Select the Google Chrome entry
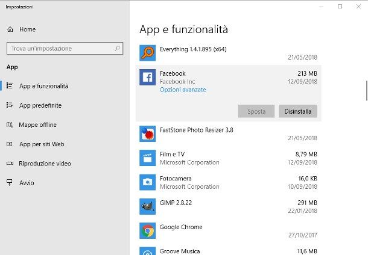The width and height of the screenshot is (368, 255). [229, 231]
